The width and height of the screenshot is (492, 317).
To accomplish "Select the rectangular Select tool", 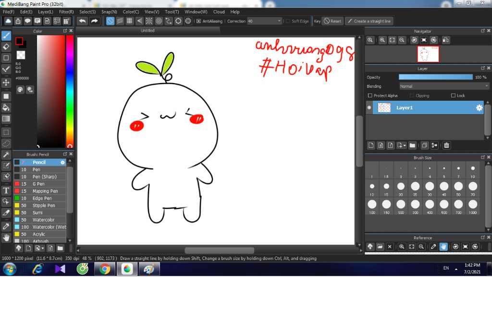I will (x=6, y=132).
